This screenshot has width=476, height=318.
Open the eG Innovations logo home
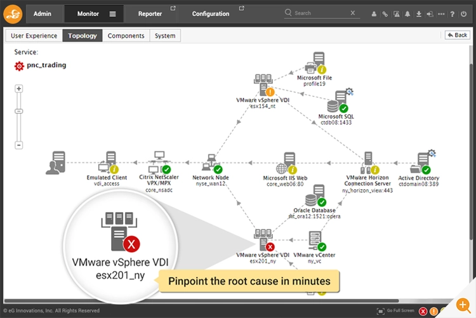(x=13, y=14)
